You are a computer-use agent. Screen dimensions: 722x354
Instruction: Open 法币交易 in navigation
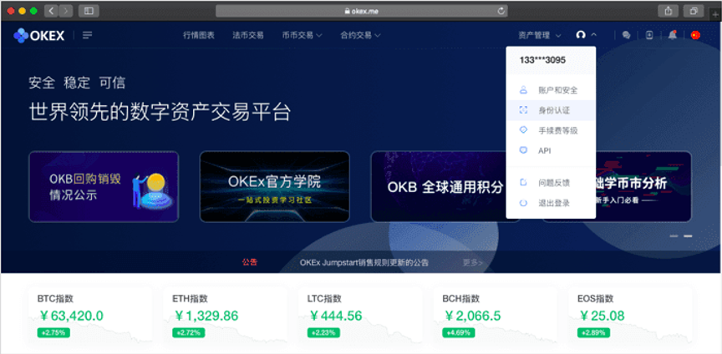tap(248, 35)
